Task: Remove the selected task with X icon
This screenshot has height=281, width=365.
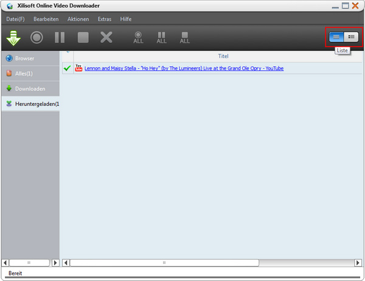Action: click(106, 37)
